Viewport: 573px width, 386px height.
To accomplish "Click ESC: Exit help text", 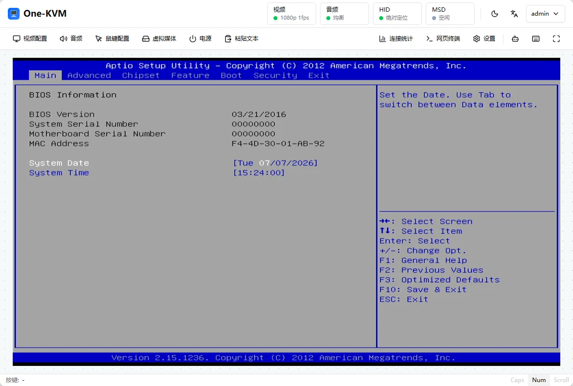I will (404, 299).
